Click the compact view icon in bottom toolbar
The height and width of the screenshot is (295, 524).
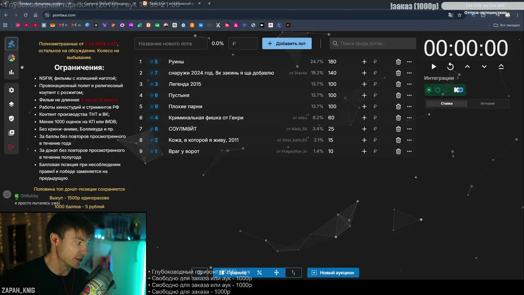click(276, 272)
